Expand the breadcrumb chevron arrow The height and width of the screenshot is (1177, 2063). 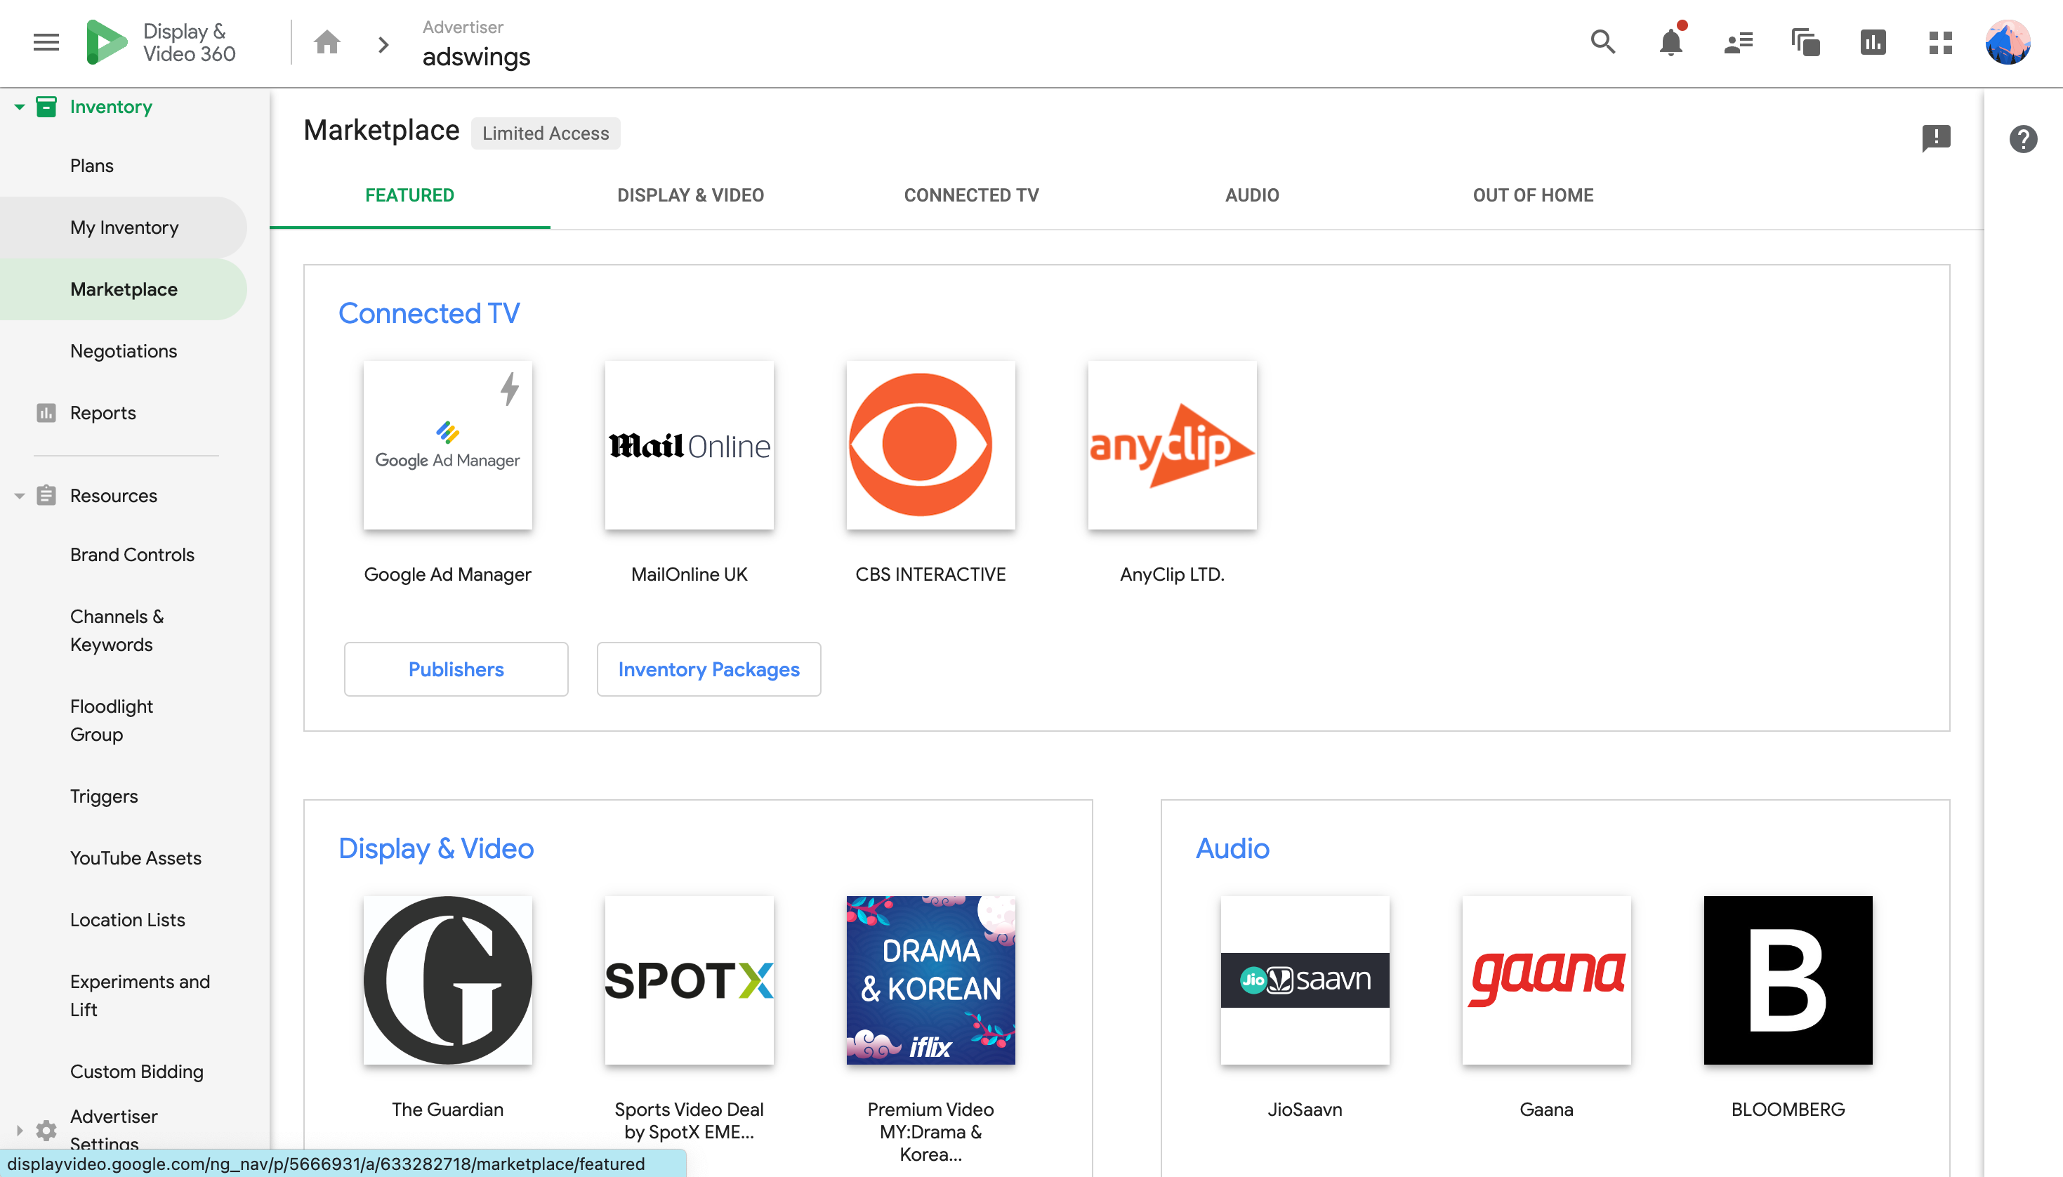click(x=384, y=44)
